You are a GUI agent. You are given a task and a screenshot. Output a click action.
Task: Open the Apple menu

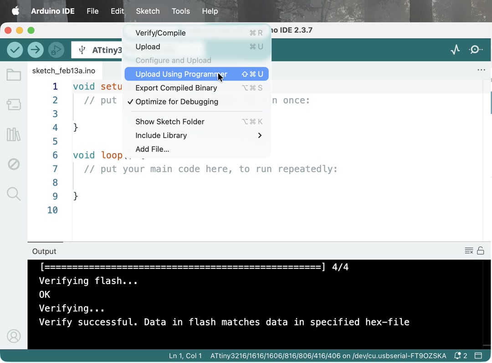15,11
